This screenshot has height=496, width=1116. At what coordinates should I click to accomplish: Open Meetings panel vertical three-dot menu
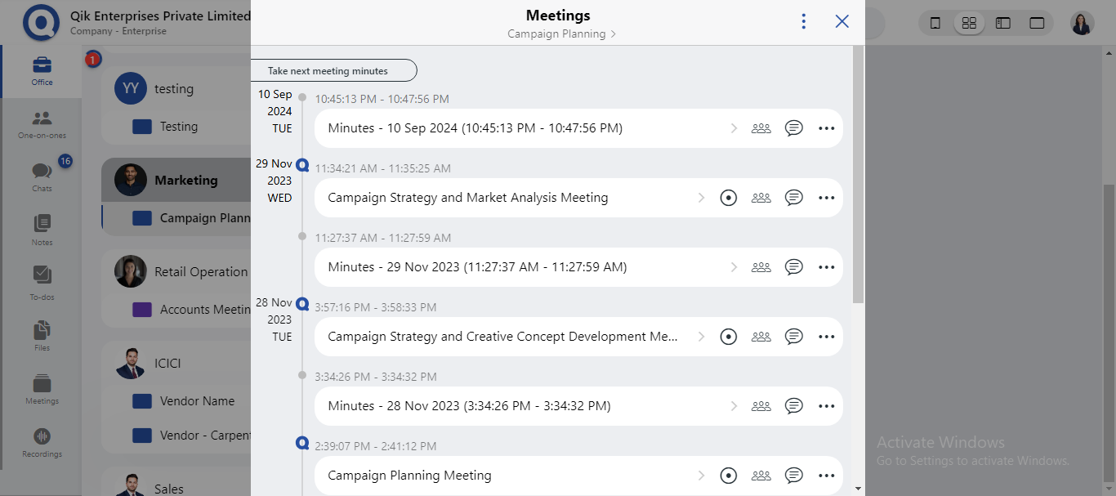point(804,21)
